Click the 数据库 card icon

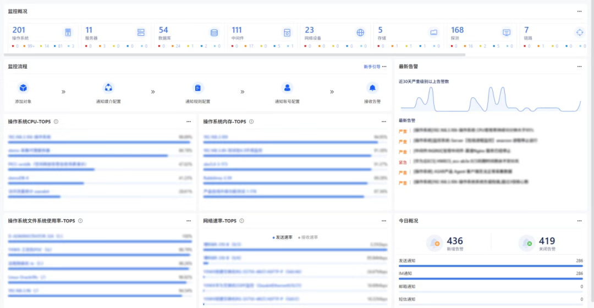point(214,32)
